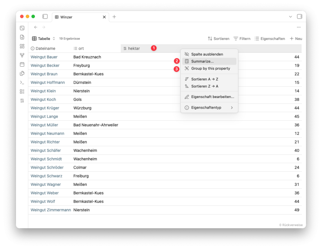Screen dimensions: 322x249
Task: Click the calendar icon in left ribbon
Action: coord(22,64)
